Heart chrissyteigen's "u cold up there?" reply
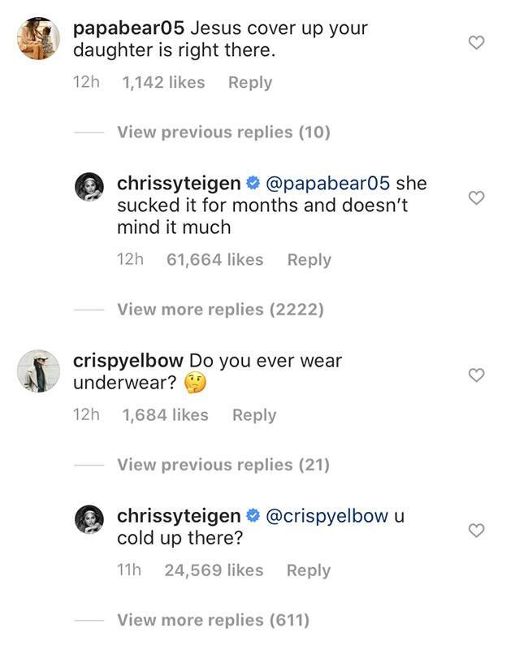The height and width of the screenshot is (646, 515). click(x=476, y=531)
